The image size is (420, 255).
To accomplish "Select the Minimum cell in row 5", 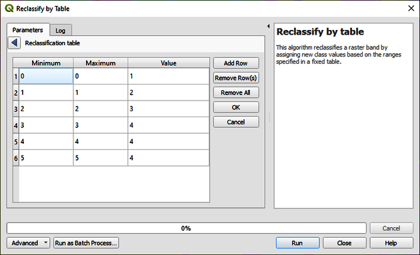I will pos(46,142).
